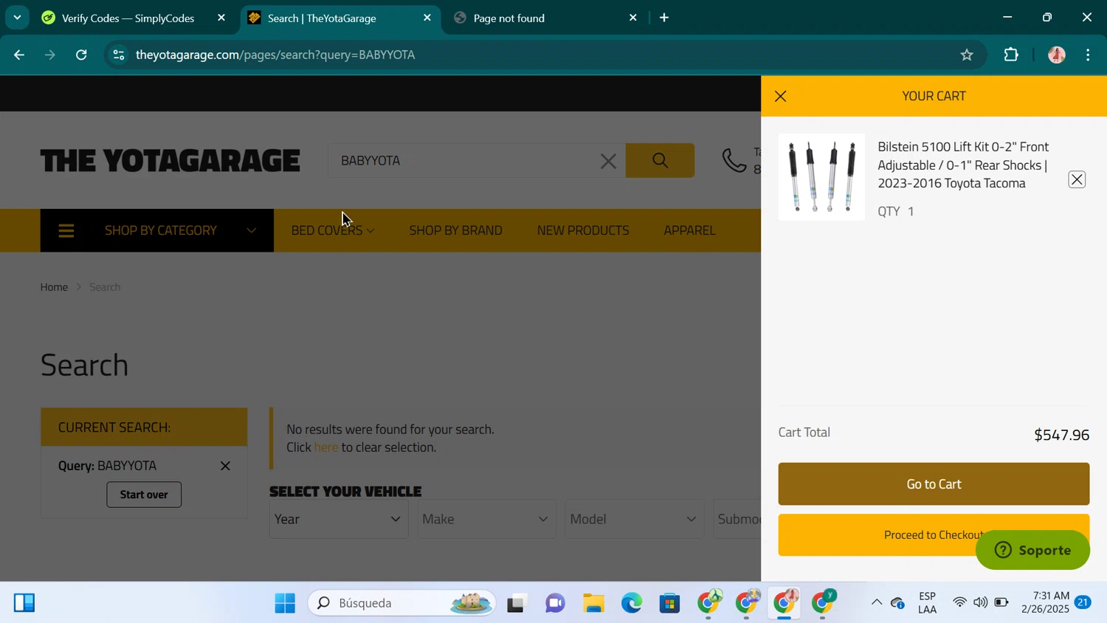Open notification center badge
The height and width of the screenshot is (623, 1107).
pos(1083,602)
